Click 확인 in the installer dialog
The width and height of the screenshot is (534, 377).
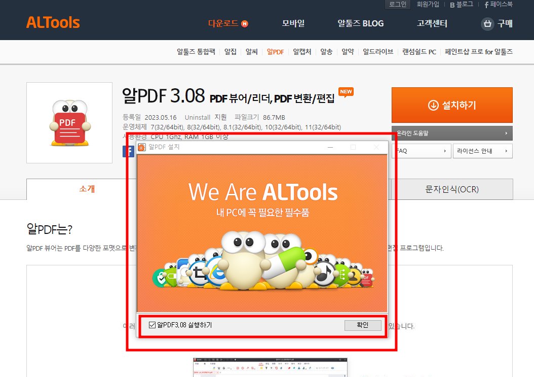click(x=363, y=325)
